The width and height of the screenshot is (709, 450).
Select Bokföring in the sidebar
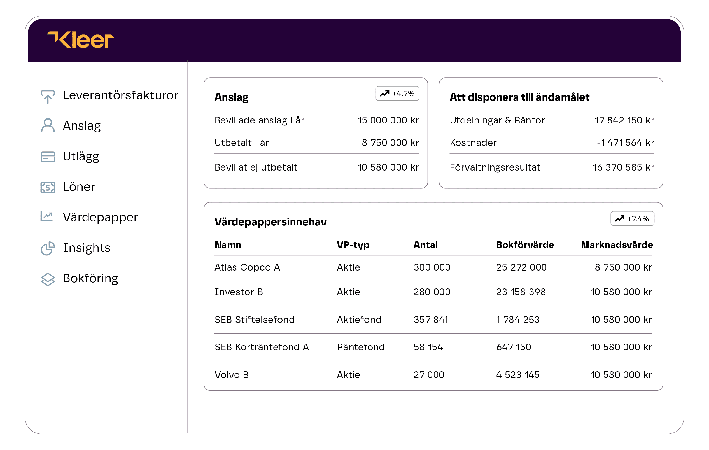(x=90, y=279)
